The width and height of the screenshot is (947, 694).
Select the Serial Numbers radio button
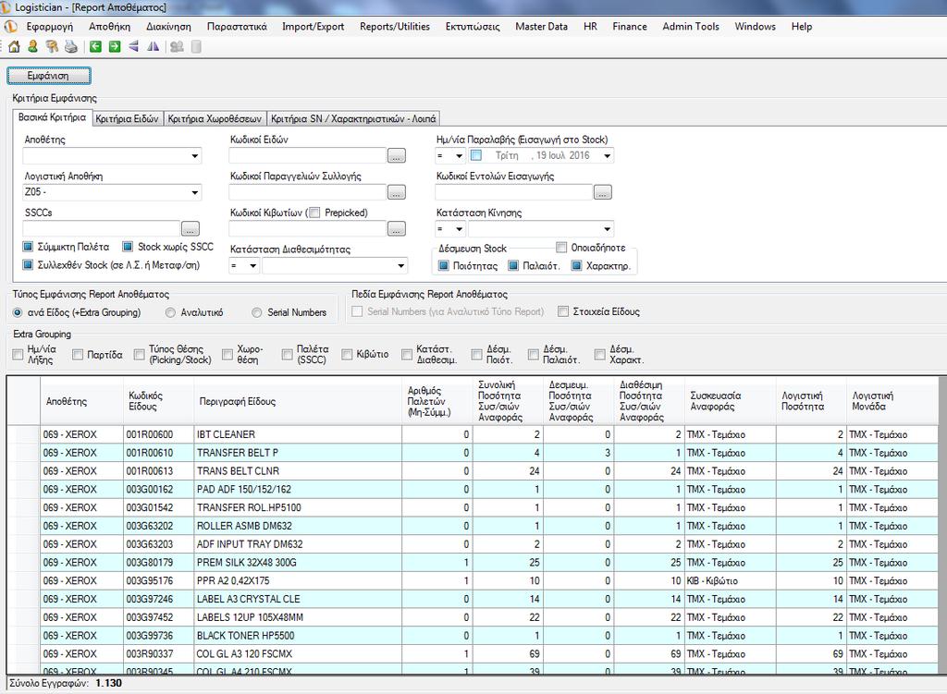(x=257, y=312)
